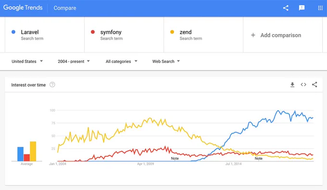Click the plus icon beside Add comparison
Viewport: 327px width, 190px height.
click(x=253, y=35)
